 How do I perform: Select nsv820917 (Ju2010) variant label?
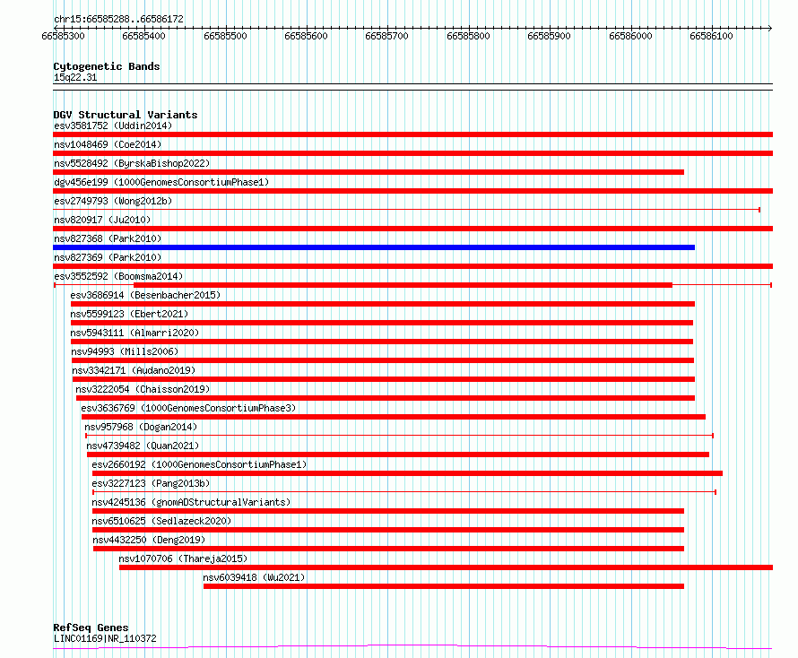[102, 220]
